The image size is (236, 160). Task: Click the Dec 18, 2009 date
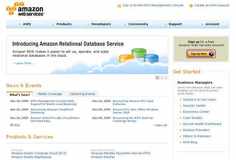click(x=19, y=101)
